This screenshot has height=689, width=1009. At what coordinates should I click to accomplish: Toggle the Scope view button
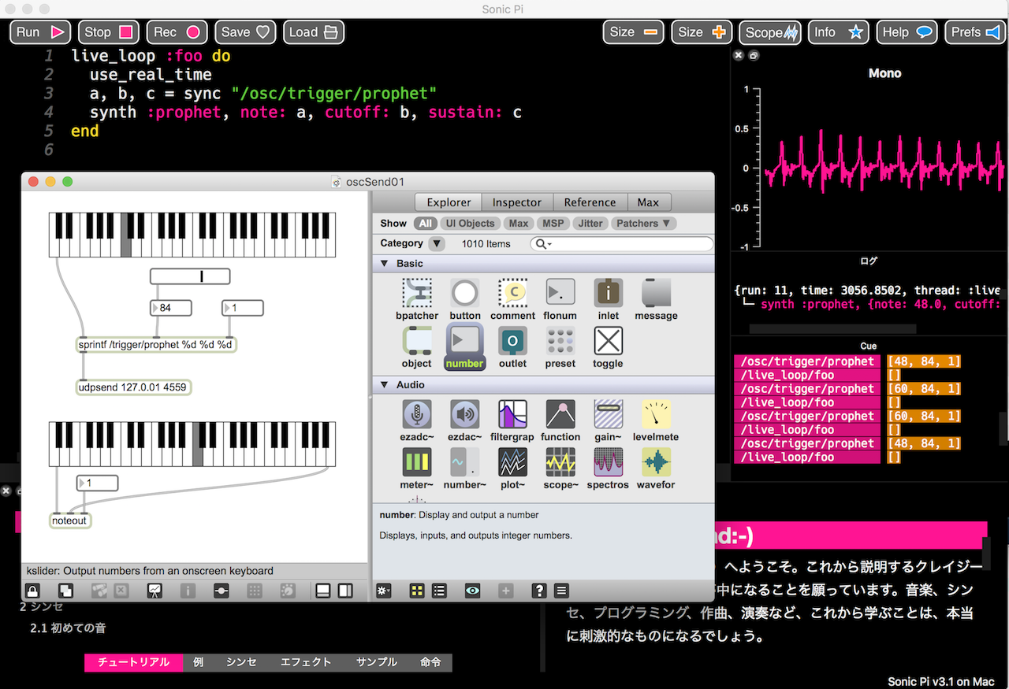pos(769,32)
